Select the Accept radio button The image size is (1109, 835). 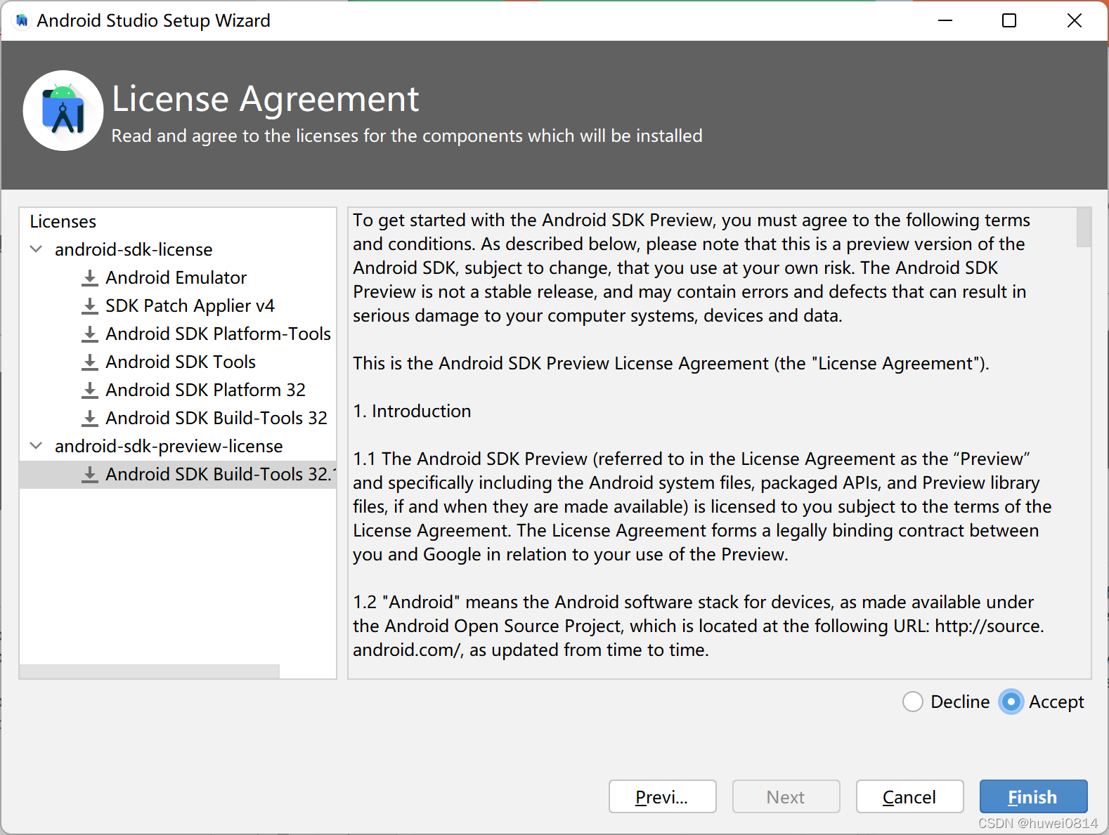(x=1011, y=702)
